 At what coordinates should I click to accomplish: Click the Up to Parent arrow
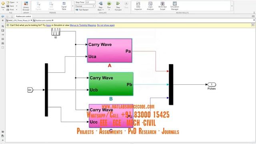point(12,16)
